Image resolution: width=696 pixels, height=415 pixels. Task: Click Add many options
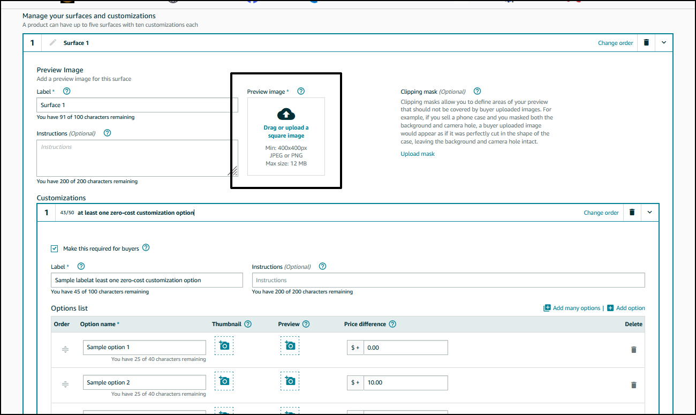coord(572,308)
